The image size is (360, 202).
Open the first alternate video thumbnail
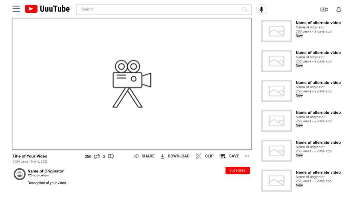[276, 31]
